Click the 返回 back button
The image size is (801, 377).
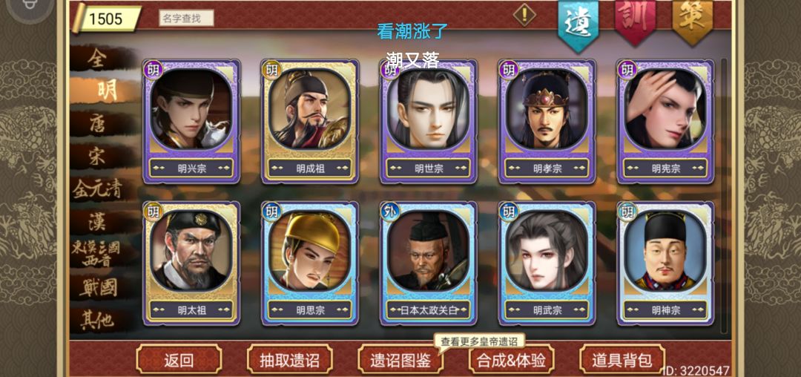(179, 360)
